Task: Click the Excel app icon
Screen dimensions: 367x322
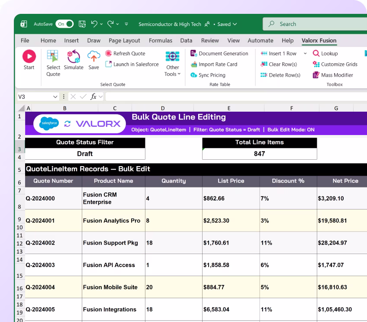Action: point(24,24)
